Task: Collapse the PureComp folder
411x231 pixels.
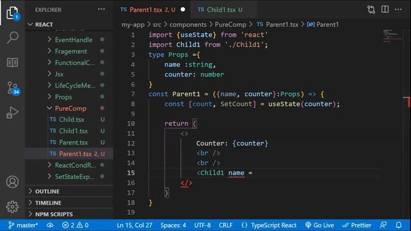Action: [x=71, y=108]
